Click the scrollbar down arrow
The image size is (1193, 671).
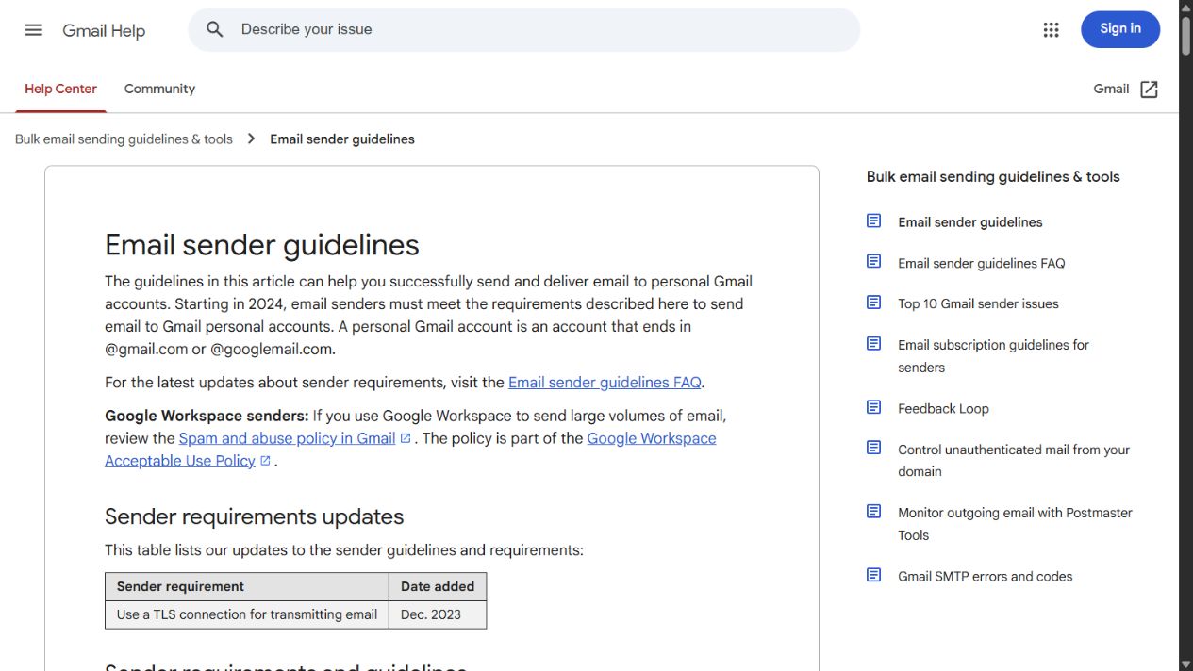[1185, 663]
